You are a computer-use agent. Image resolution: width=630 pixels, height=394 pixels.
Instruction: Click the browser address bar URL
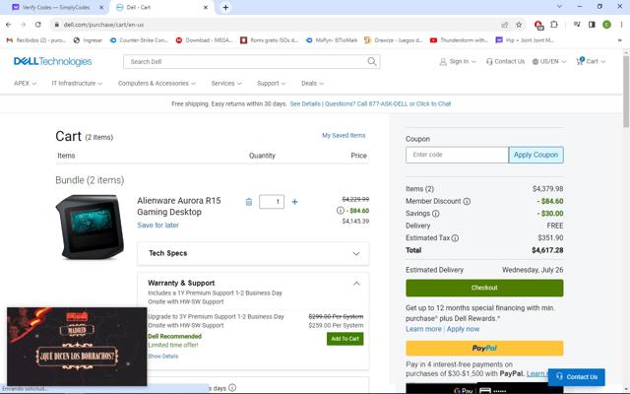tap(103, 25)
